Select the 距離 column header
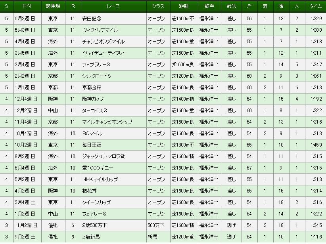Image resolution: width=326 pixels, height=244 pixels. point(182,7)
